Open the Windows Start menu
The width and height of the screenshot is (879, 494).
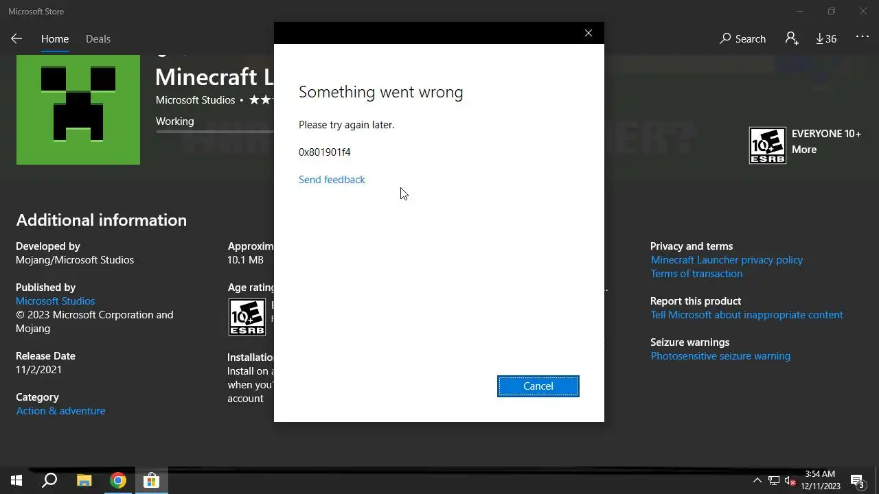click(x=16, y=481)
